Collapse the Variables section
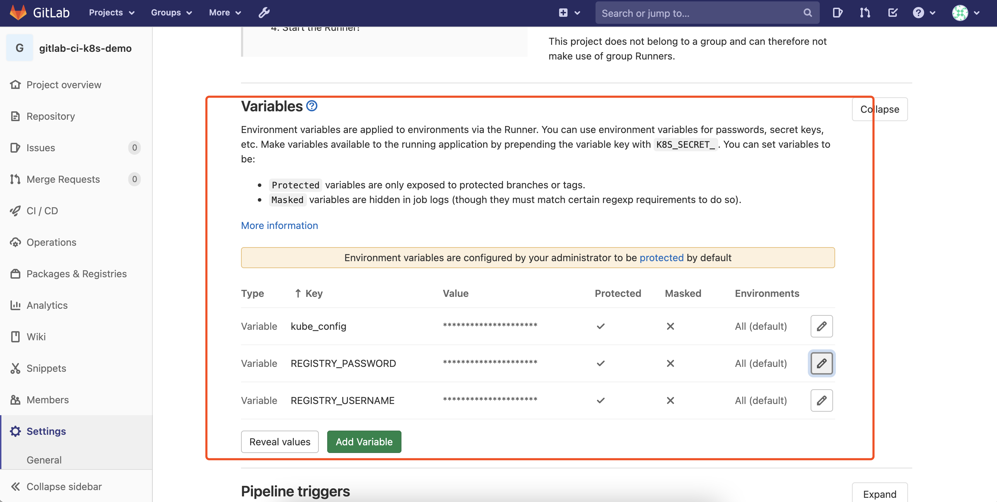The image size is (997, 502). 879,109
